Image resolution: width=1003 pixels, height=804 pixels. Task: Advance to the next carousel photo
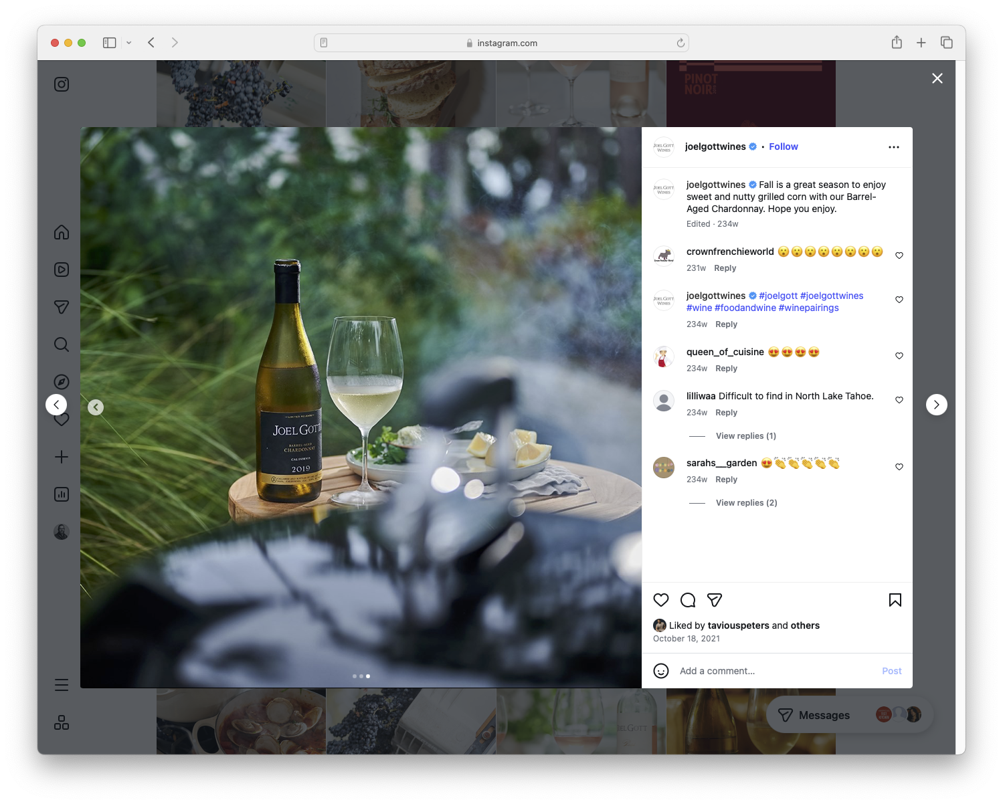coord(936,405)
